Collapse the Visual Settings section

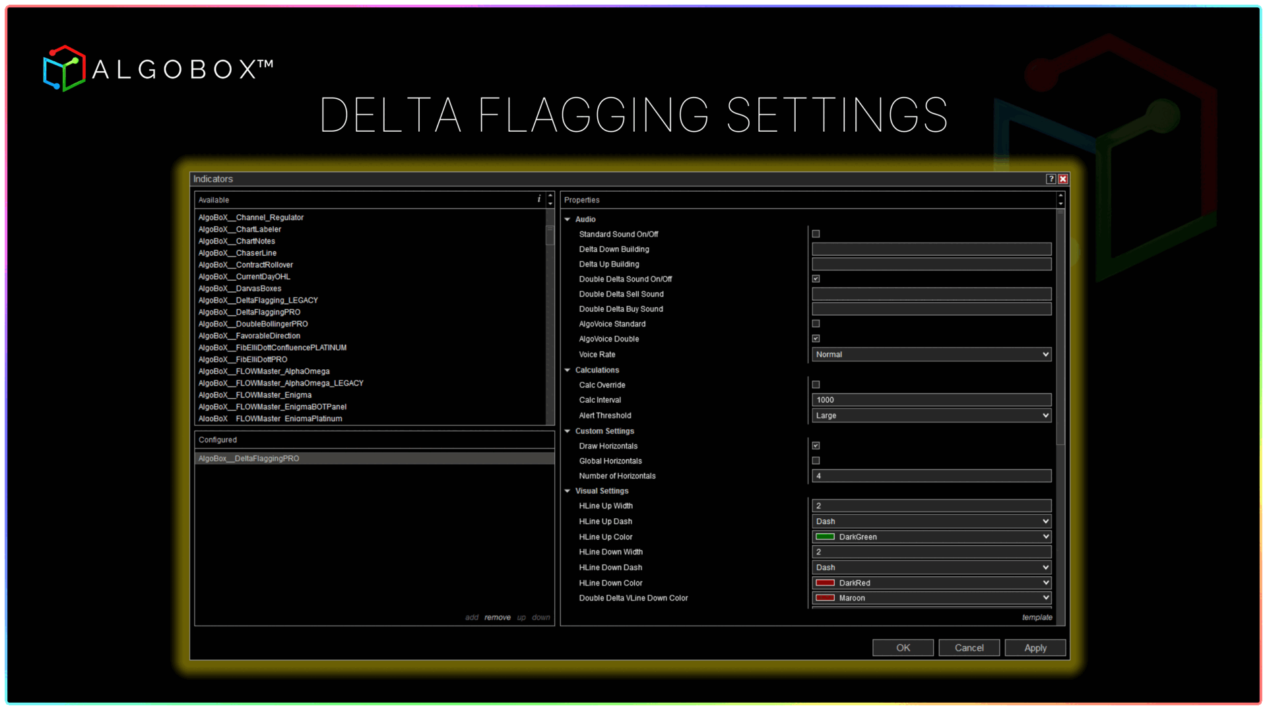(568, 491)
